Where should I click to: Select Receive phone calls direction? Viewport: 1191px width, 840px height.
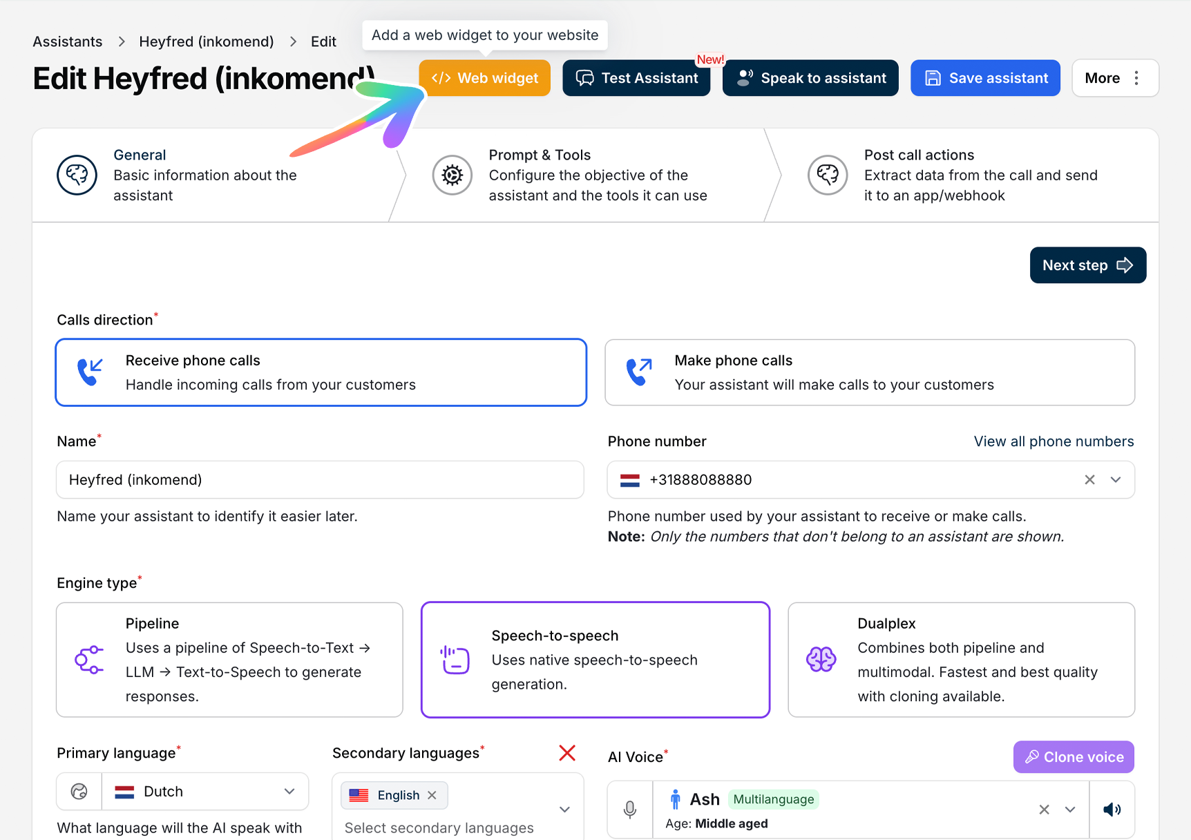coord(321,372)
